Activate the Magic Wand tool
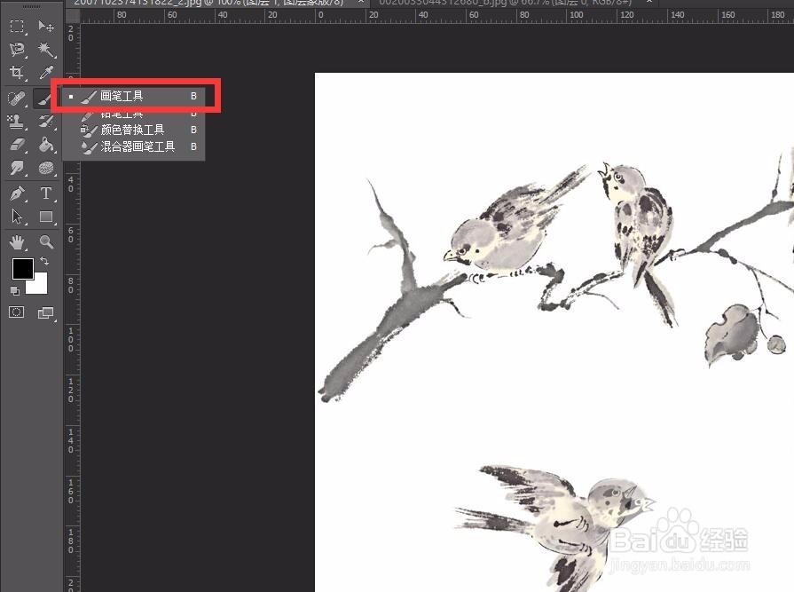This screenshot has height=592, width=794. [x=46, y=49]
